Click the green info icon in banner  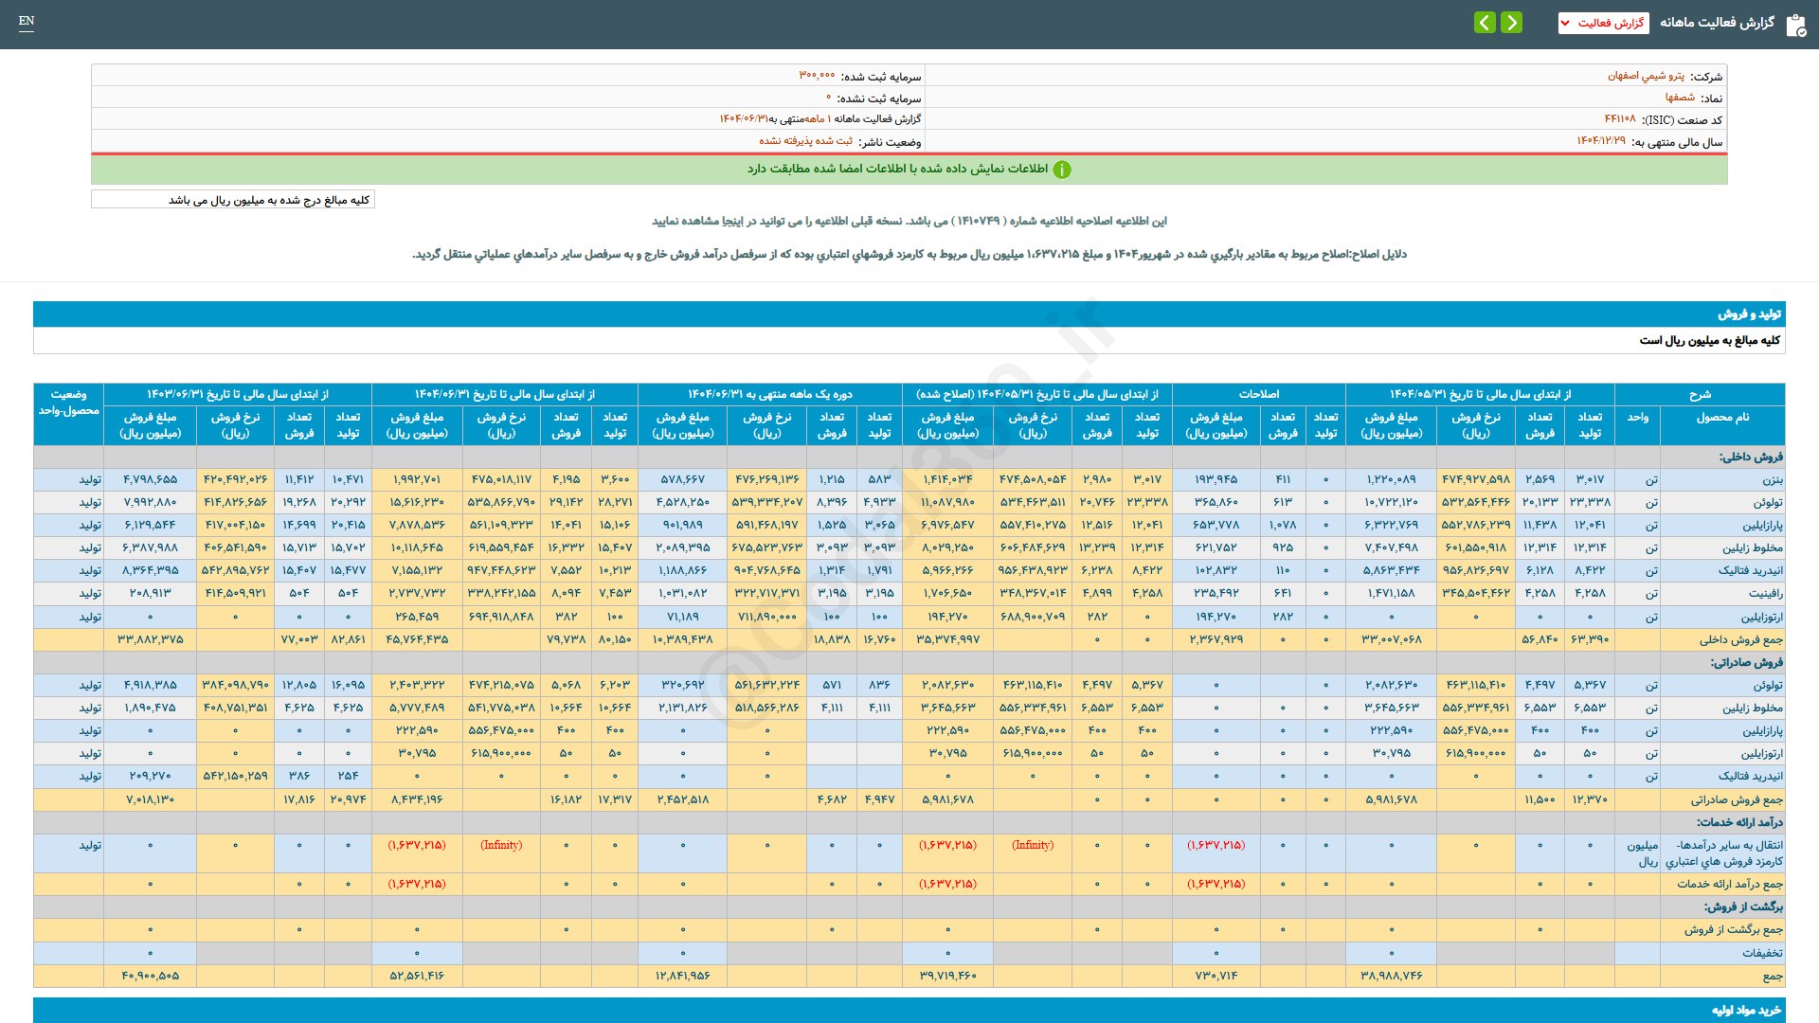click(1062, 170)
